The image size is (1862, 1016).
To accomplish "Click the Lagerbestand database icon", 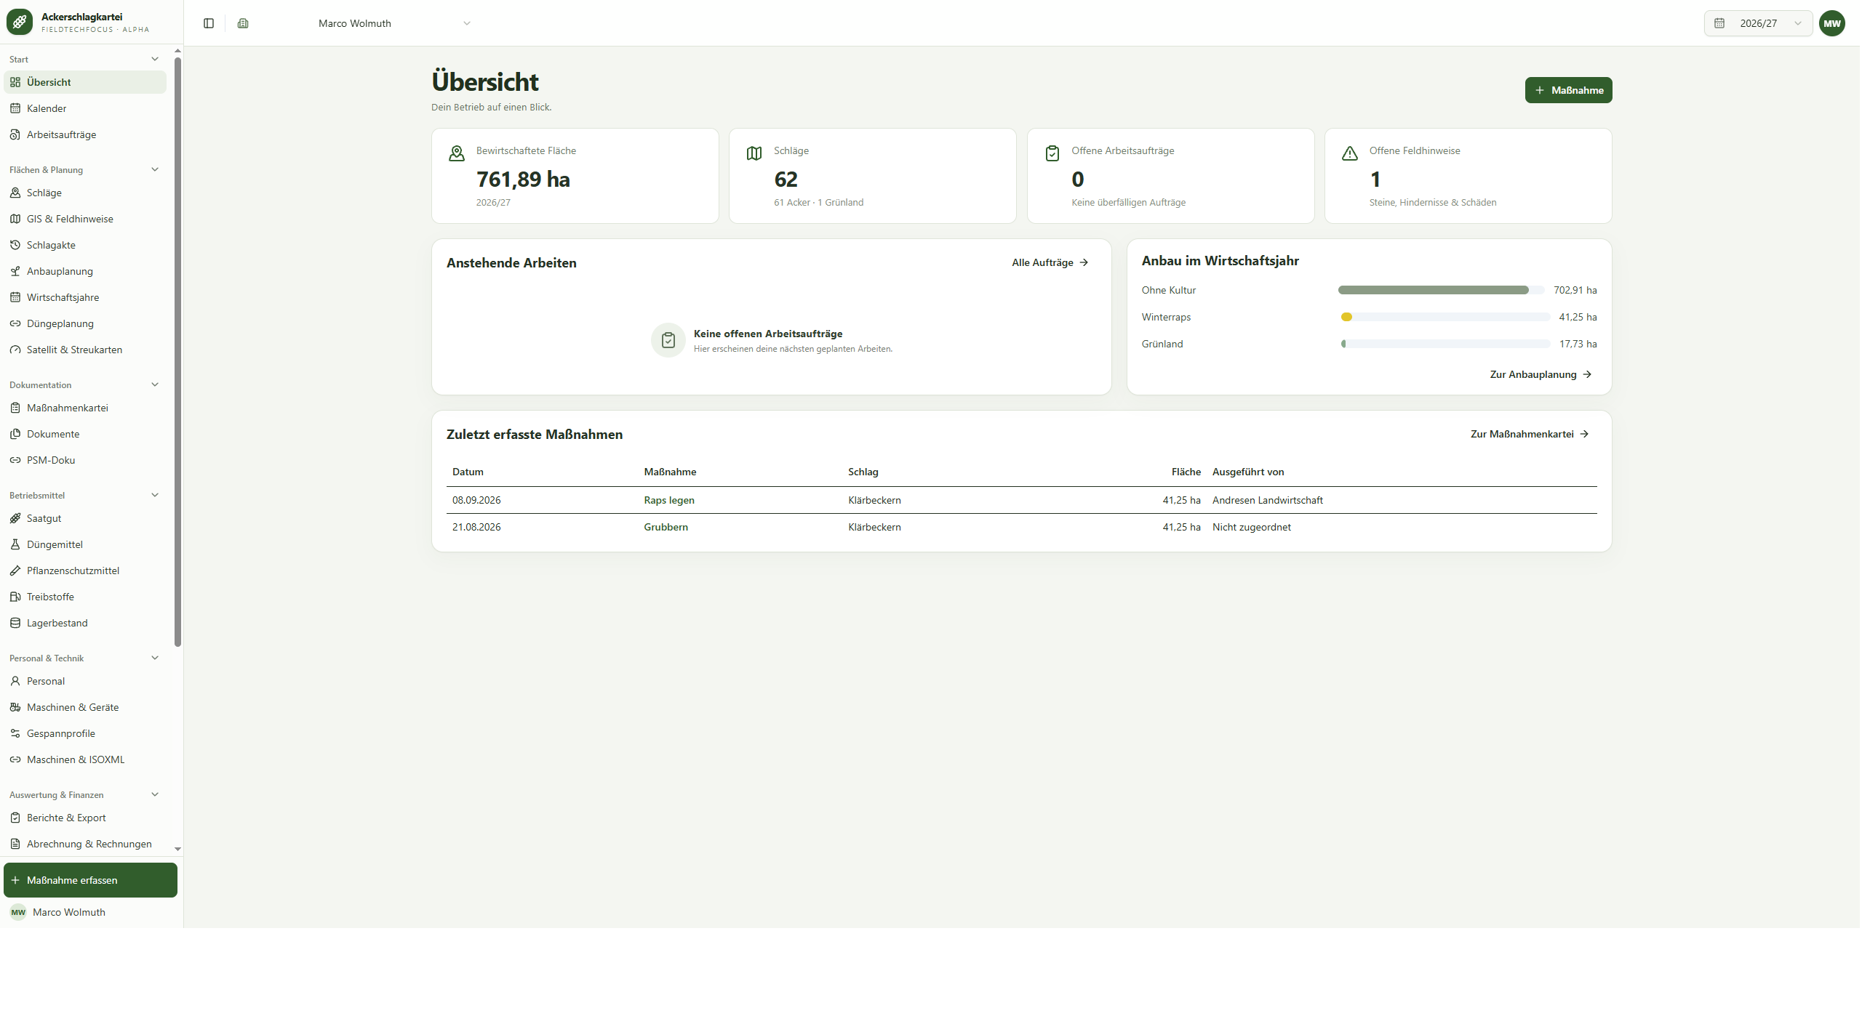I will [15, 623].
